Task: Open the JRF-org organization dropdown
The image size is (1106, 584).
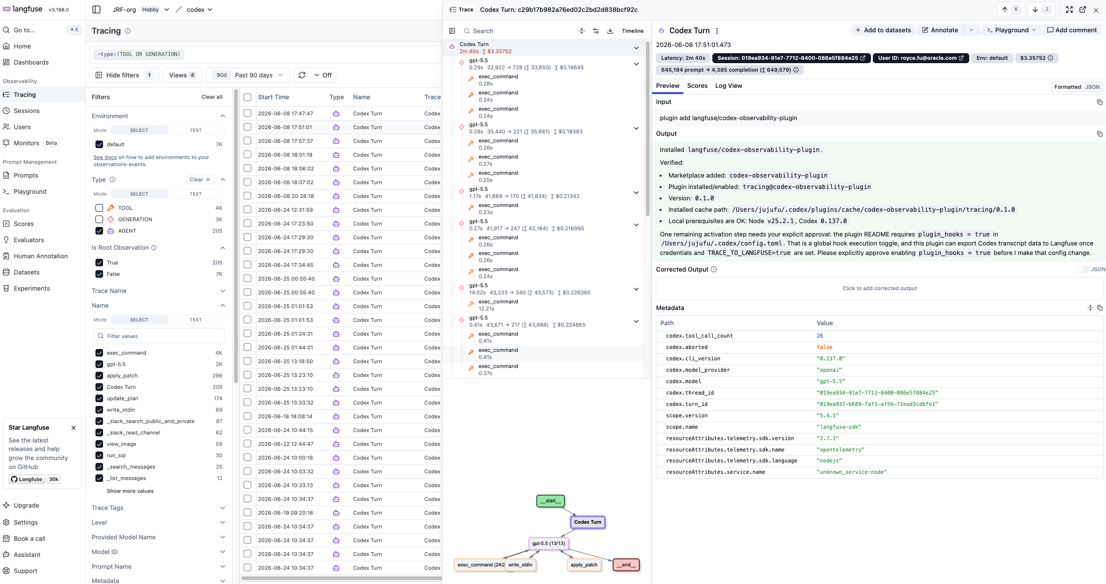Action: pyautogui.click(x=141, y=9)
